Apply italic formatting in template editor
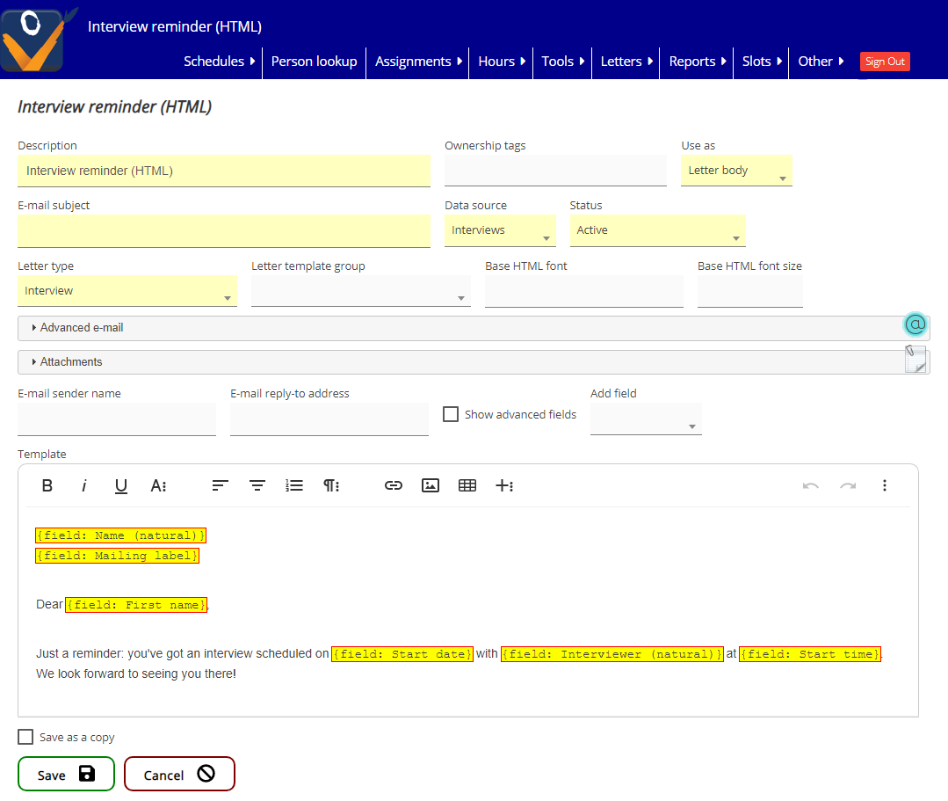This screenshot has width=948, height=801. pos(84,486)
